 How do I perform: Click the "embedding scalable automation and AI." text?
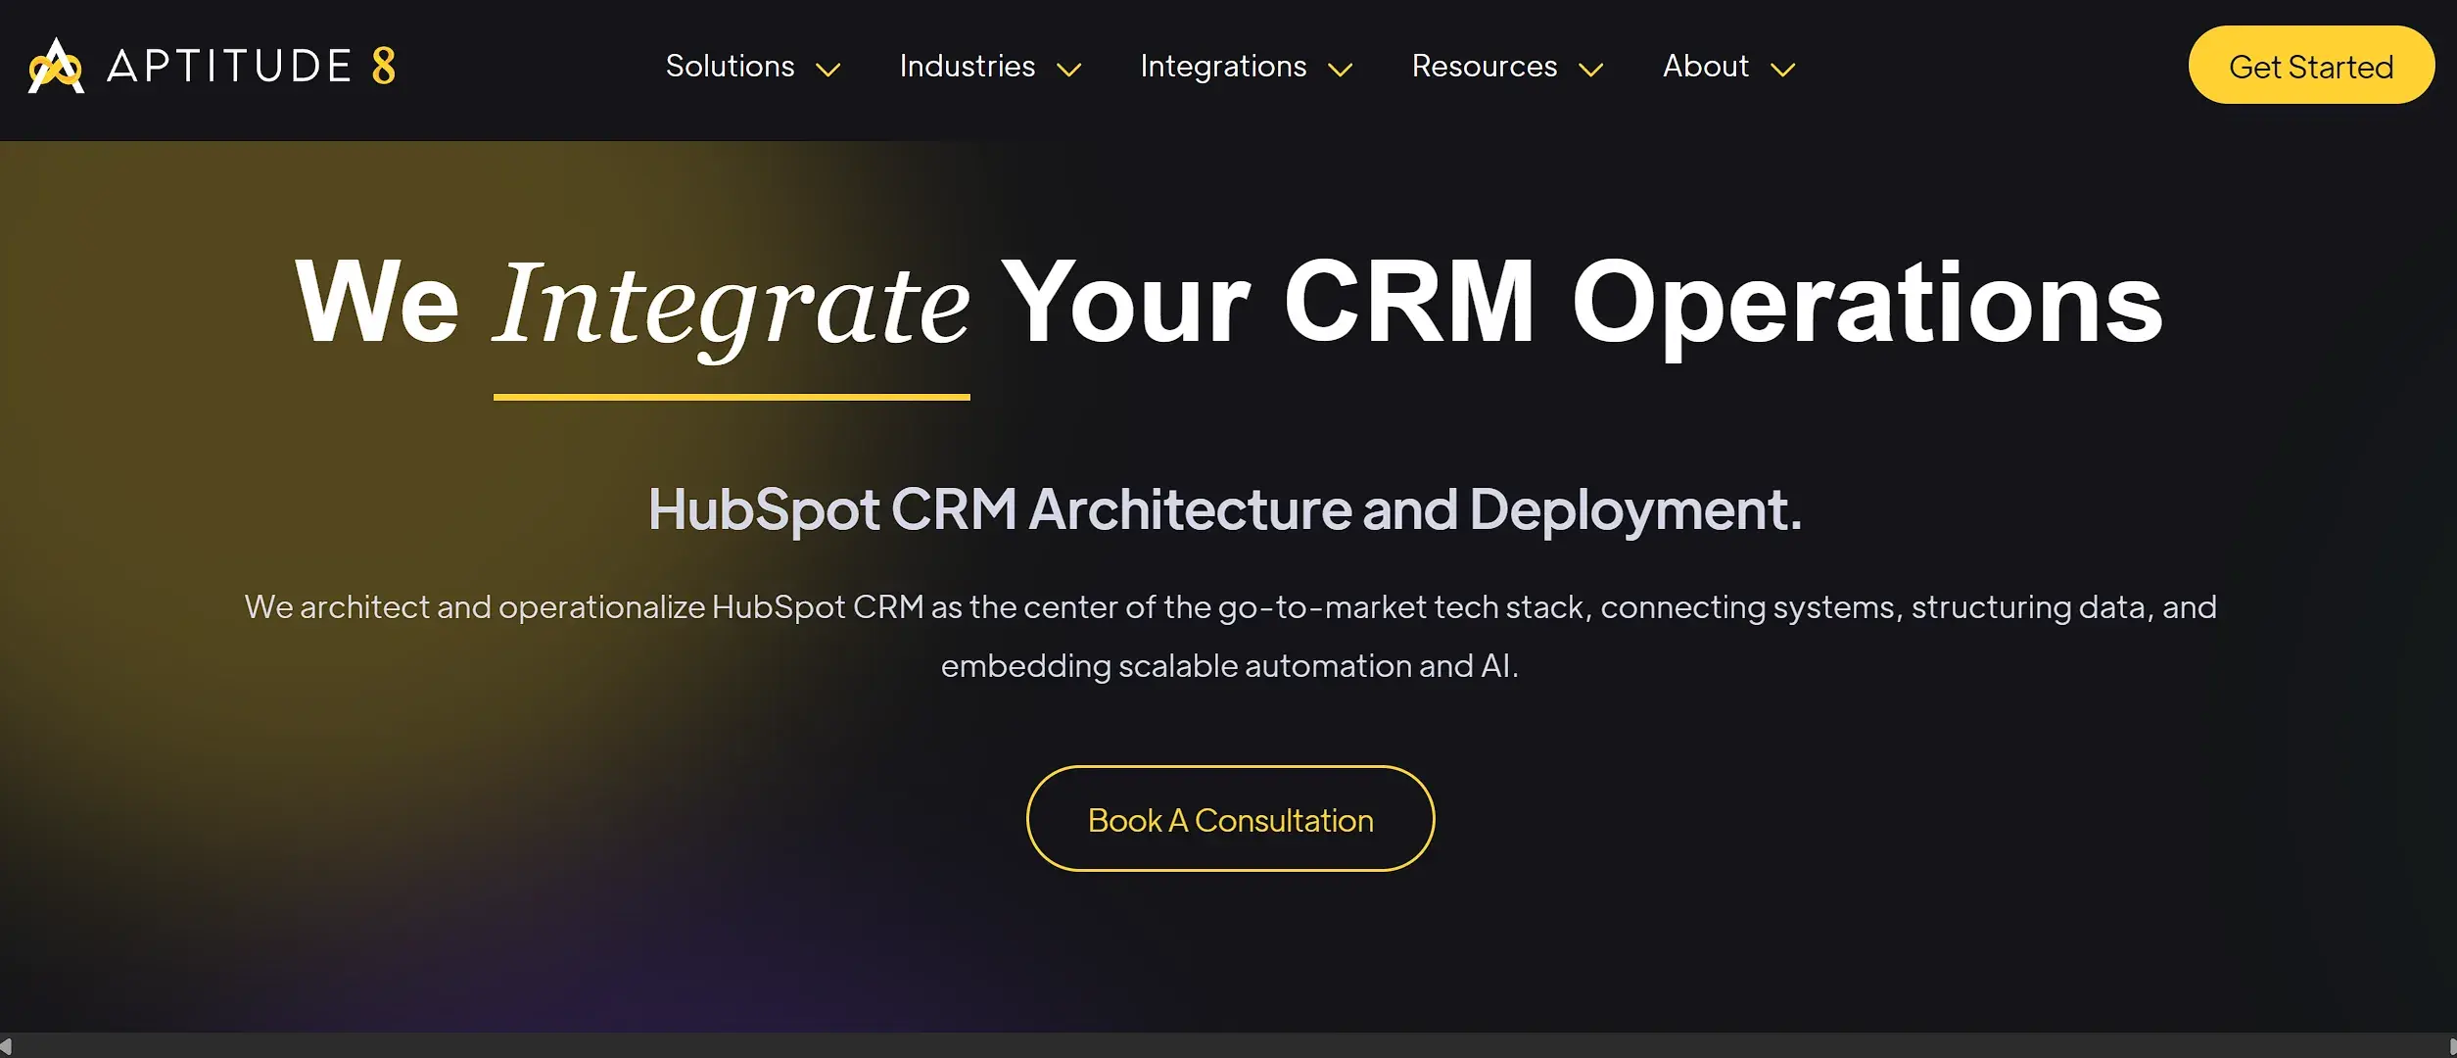click(1229, 666)
